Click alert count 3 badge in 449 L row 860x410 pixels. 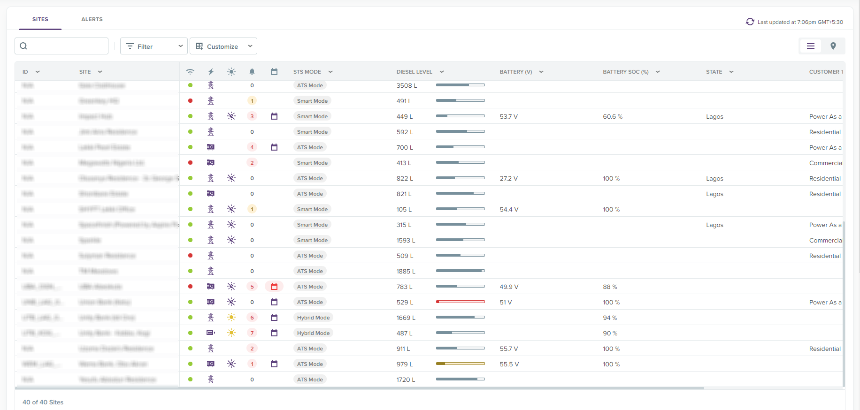click(x=252, y=116)
